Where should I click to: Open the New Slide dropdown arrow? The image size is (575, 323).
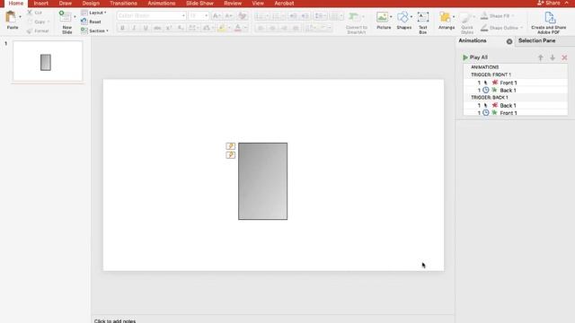click(75, 17)
